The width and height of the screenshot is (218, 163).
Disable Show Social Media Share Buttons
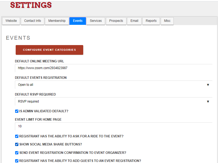[17, 144]
